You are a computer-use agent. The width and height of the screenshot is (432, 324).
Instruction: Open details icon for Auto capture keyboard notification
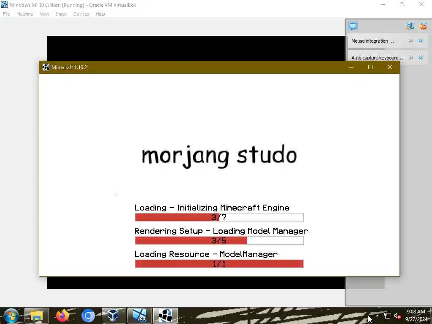point(411,57)
